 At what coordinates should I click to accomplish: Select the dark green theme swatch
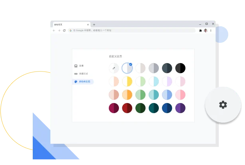(140, 108)
